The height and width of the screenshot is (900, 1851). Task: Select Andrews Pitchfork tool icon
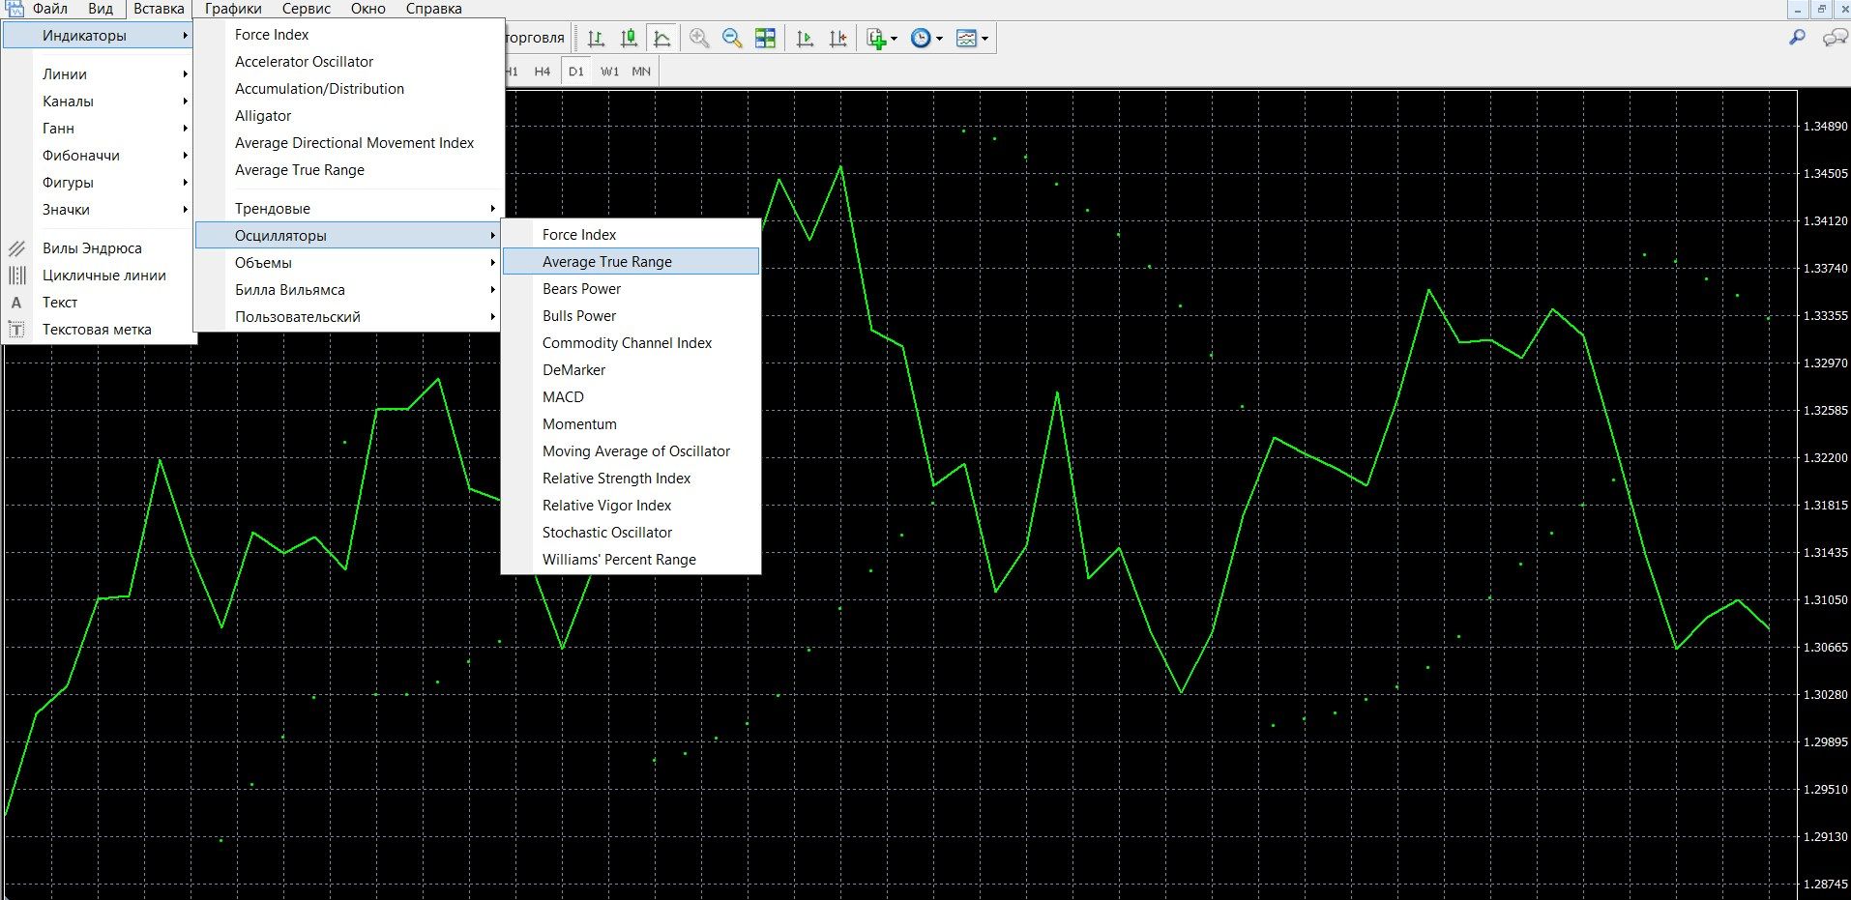tap(16, 248)
